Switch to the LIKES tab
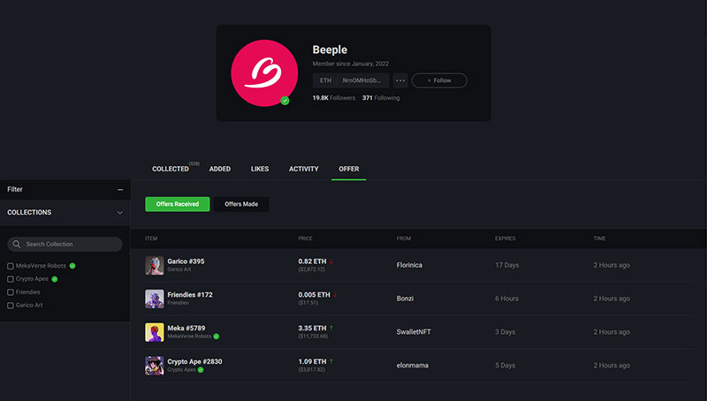This screenshot has height=401, width=707. (x=260, y=169)
